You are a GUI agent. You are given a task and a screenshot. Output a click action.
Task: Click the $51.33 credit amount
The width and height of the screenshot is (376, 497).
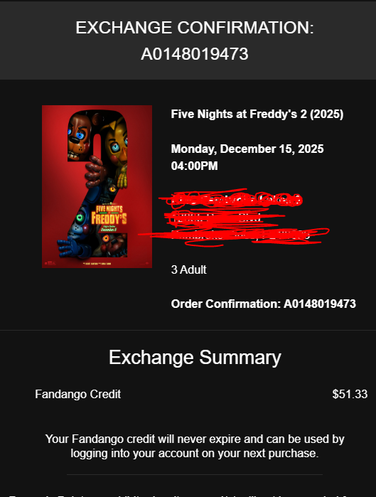pyautogui.click(x=350, y=395)
